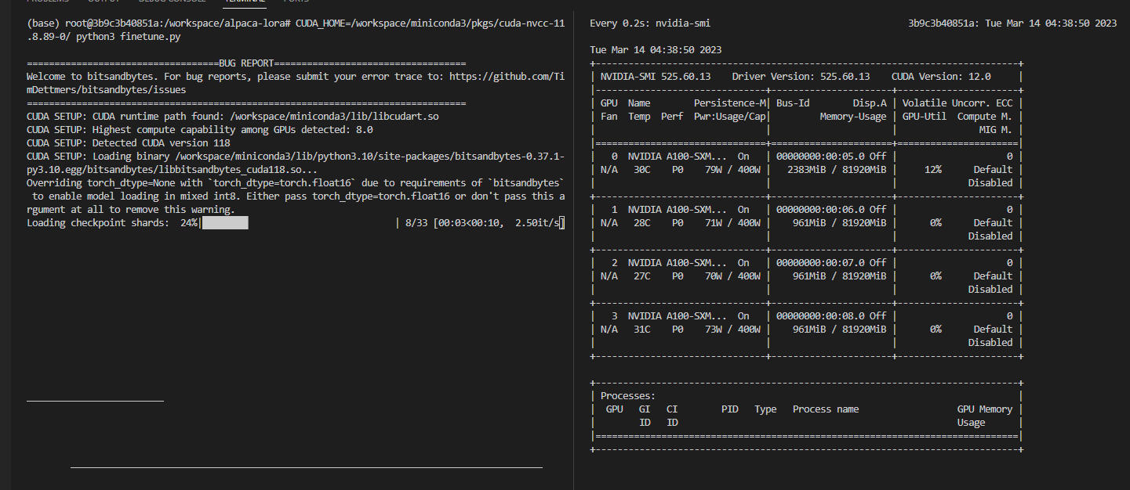Viewport: 1130px width, 490px height.
Task: Switch to the TERMINAL panel tab
Action: (244, 2)
